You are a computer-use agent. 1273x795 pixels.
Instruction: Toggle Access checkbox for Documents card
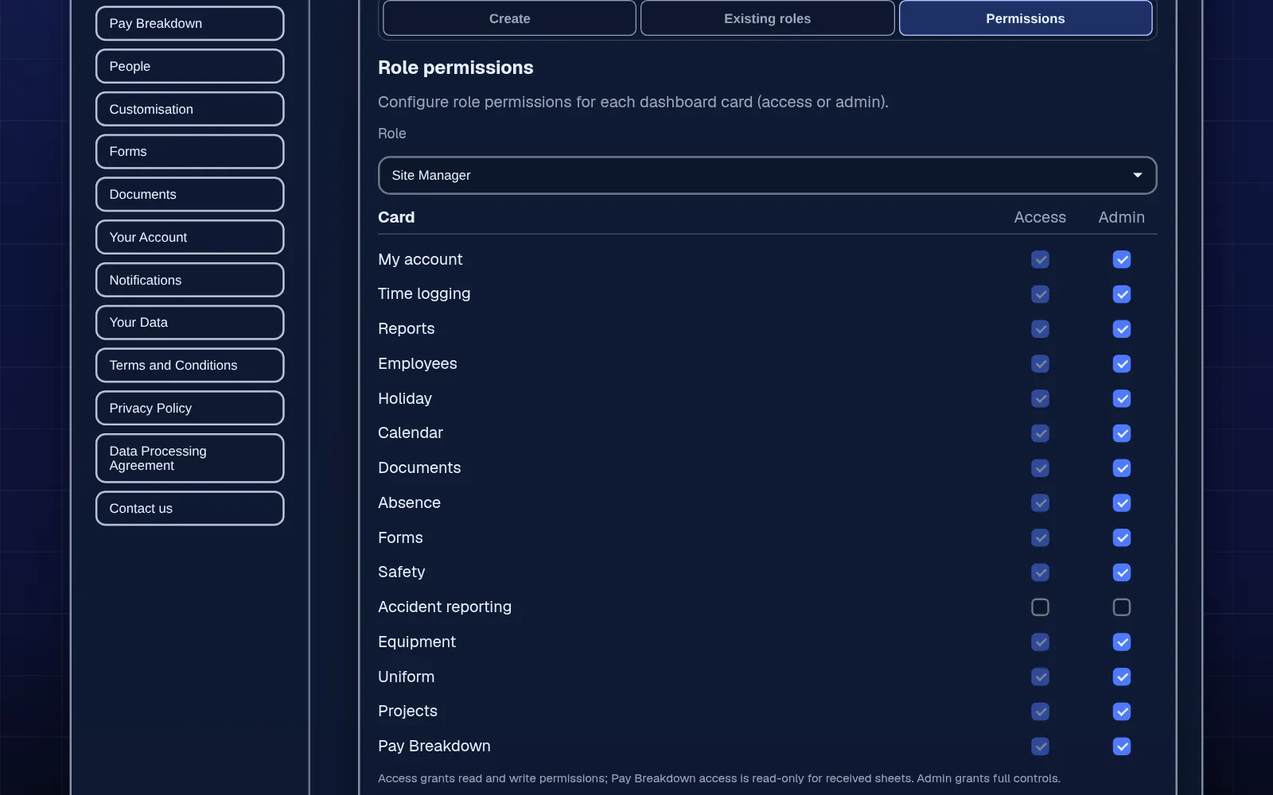1040,468
